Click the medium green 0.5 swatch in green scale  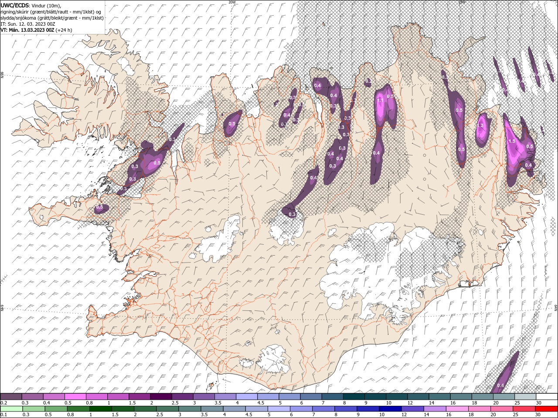[x=56, y=409]
